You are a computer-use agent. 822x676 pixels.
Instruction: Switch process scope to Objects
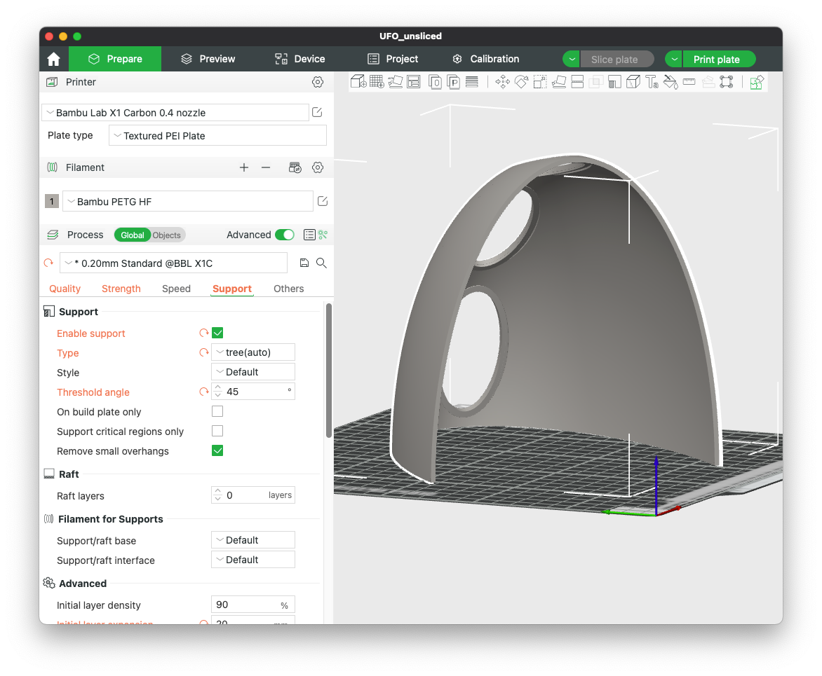[167, 235]
